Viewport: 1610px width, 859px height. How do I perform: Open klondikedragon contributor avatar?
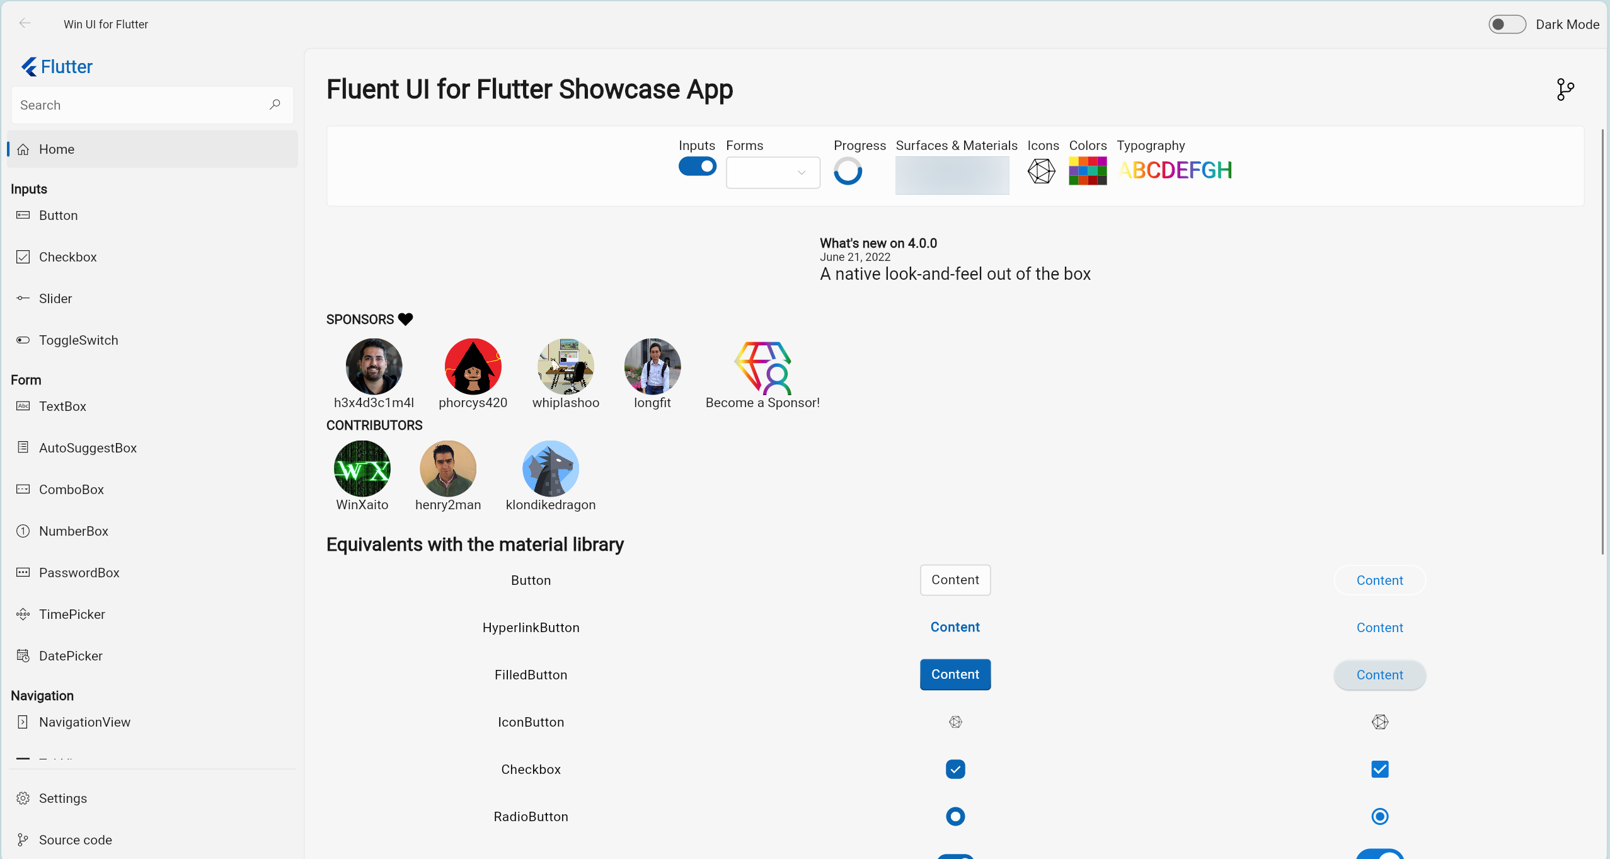550,468
